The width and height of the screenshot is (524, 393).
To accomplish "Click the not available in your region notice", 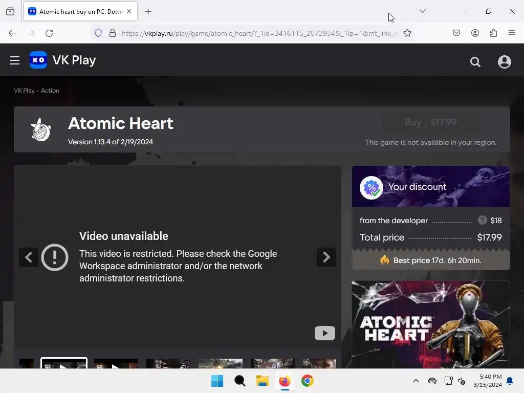I will pos(431,142).
